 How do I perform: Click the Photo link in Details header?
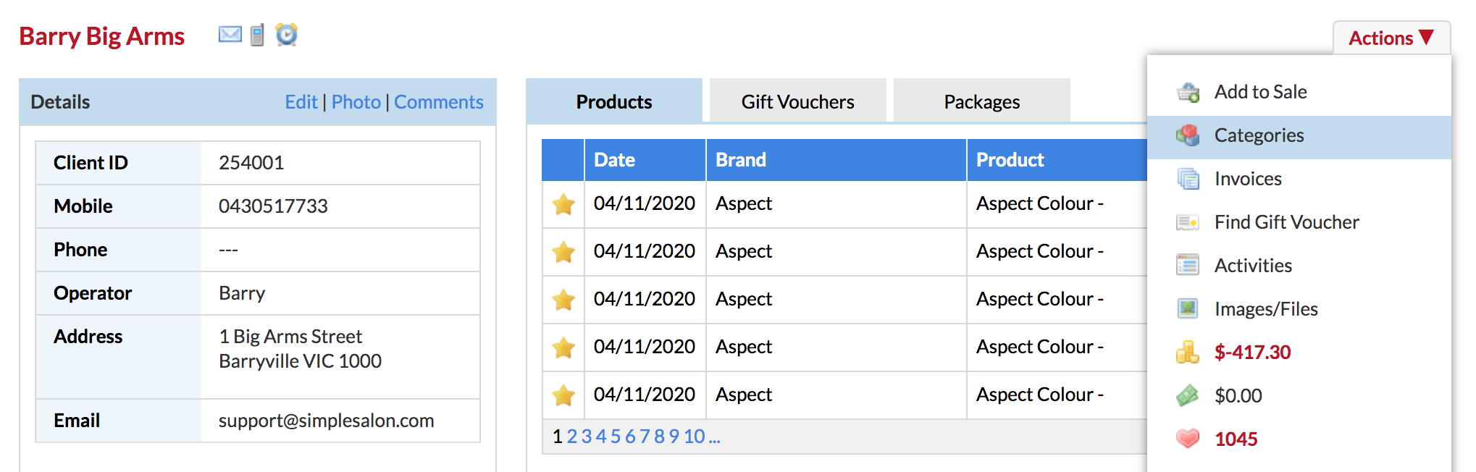pyautogui.click(x=356, y=102)
